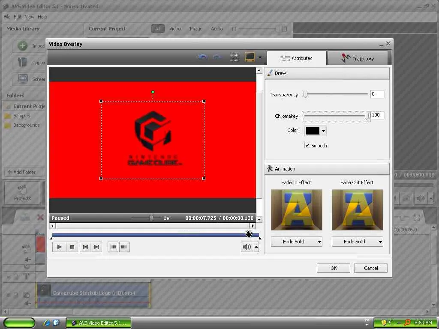Select the Image filter in Current Project

[195, 29]
